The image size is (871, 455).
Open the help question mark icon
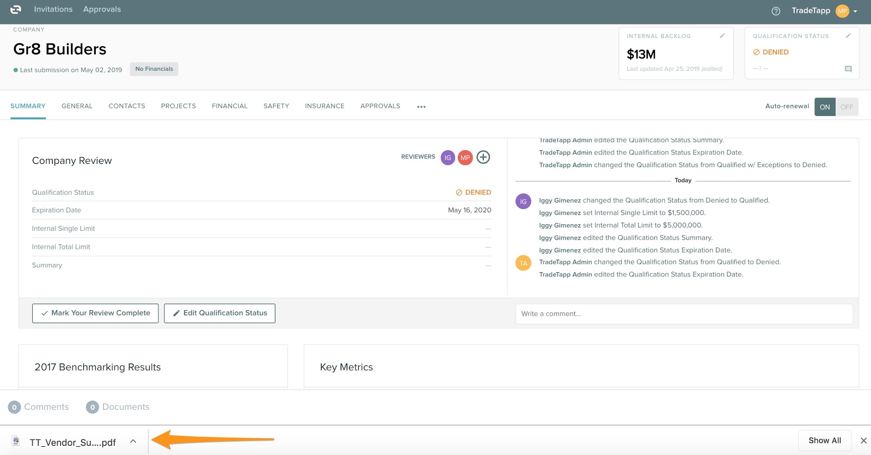776,11
